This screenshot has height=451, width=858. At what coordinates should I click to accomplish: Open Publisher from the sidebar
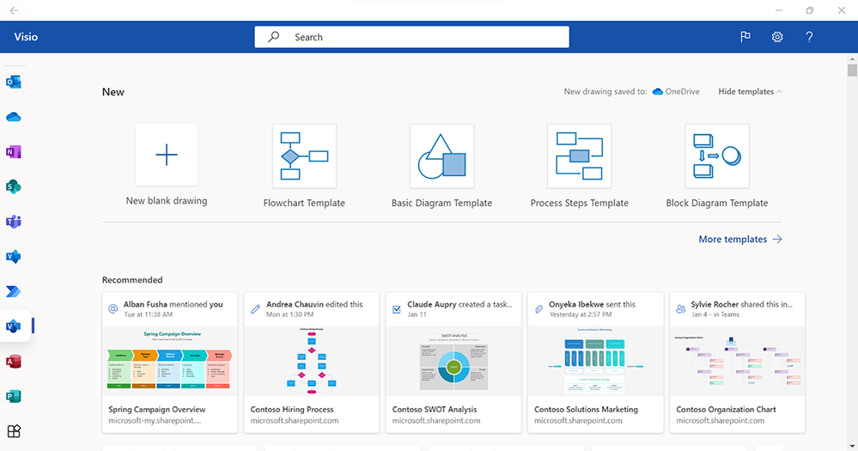pos(14,396)
